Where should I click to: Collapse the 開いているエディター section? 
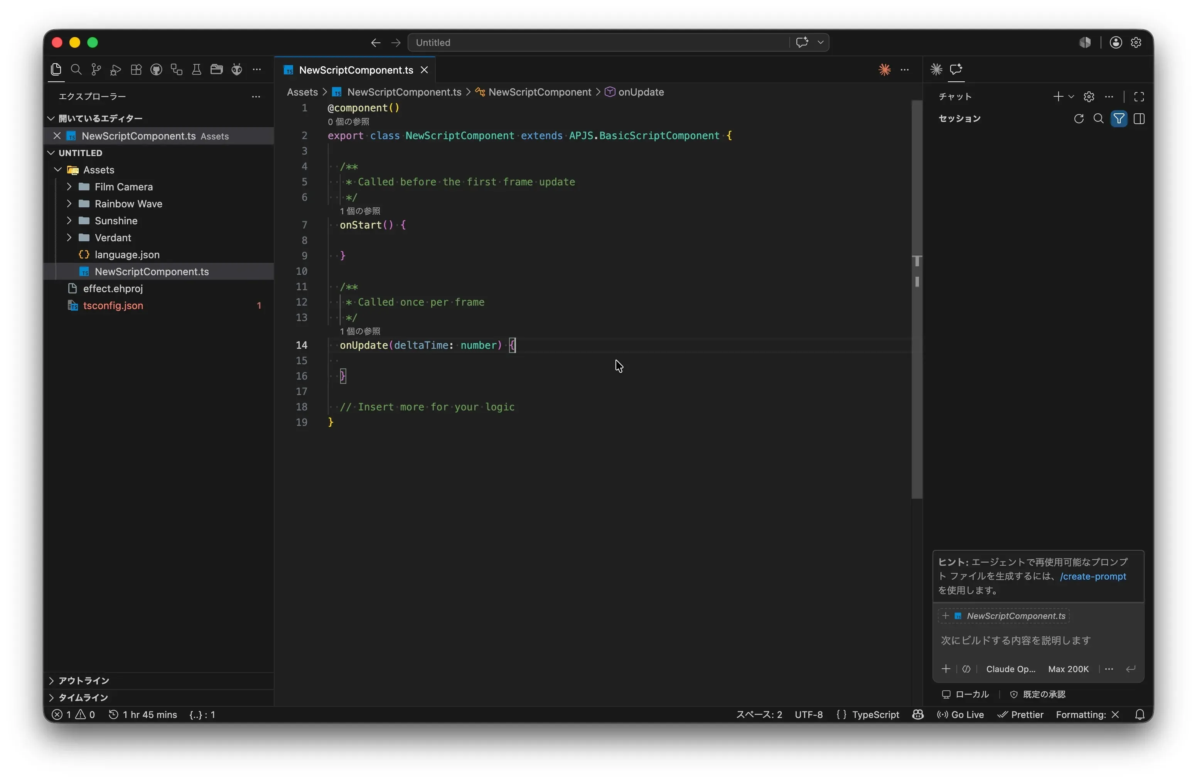[158, 119]
